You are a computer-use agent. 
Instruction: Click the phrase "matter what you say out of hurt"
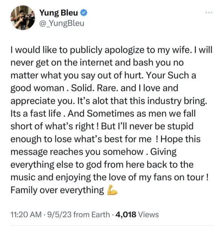(76, 75)
